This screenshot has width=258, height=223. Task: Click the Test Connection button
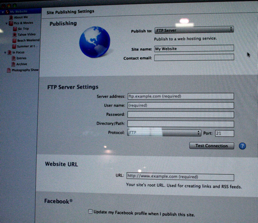[212, 146]
